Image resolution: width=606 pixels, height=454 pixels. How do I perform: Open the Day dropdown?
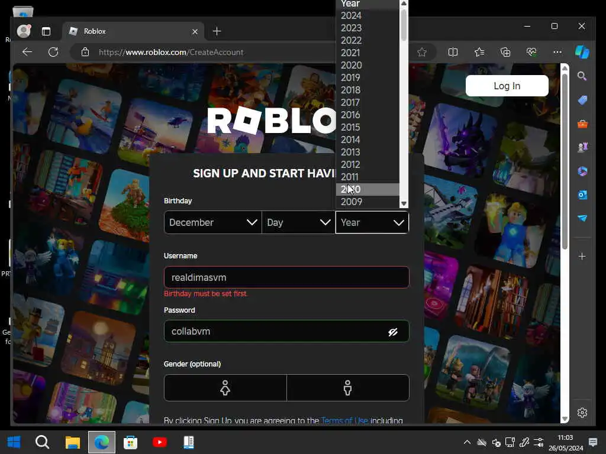pos(298,222)
